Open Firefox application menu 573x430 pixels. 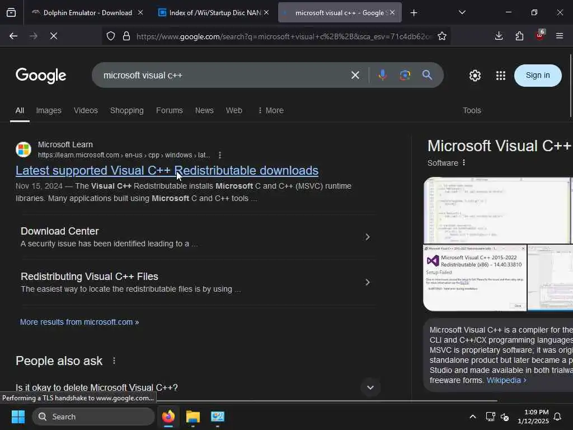(560, 36)
